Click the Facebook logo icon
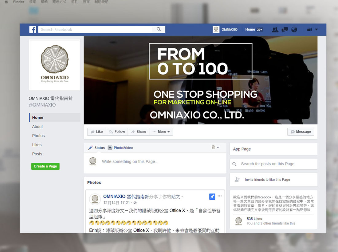 [33, 29]
